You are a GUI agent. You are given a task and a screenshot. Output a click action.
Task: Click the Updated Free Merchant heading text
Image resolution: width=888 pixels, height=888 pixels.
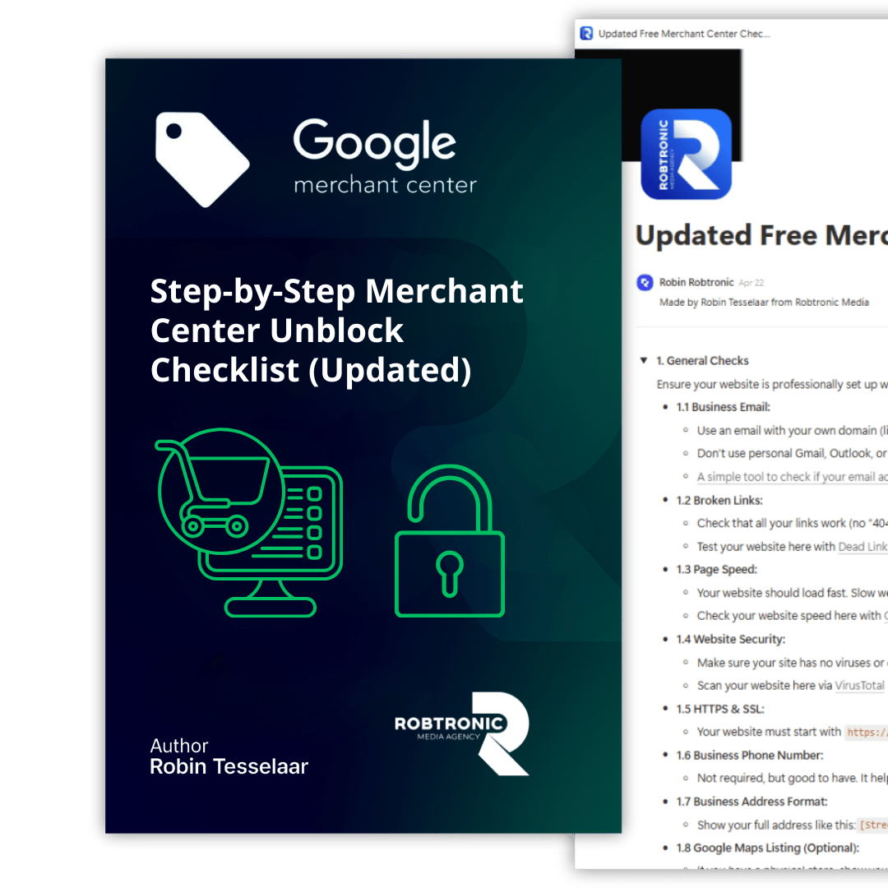[761, 235]
